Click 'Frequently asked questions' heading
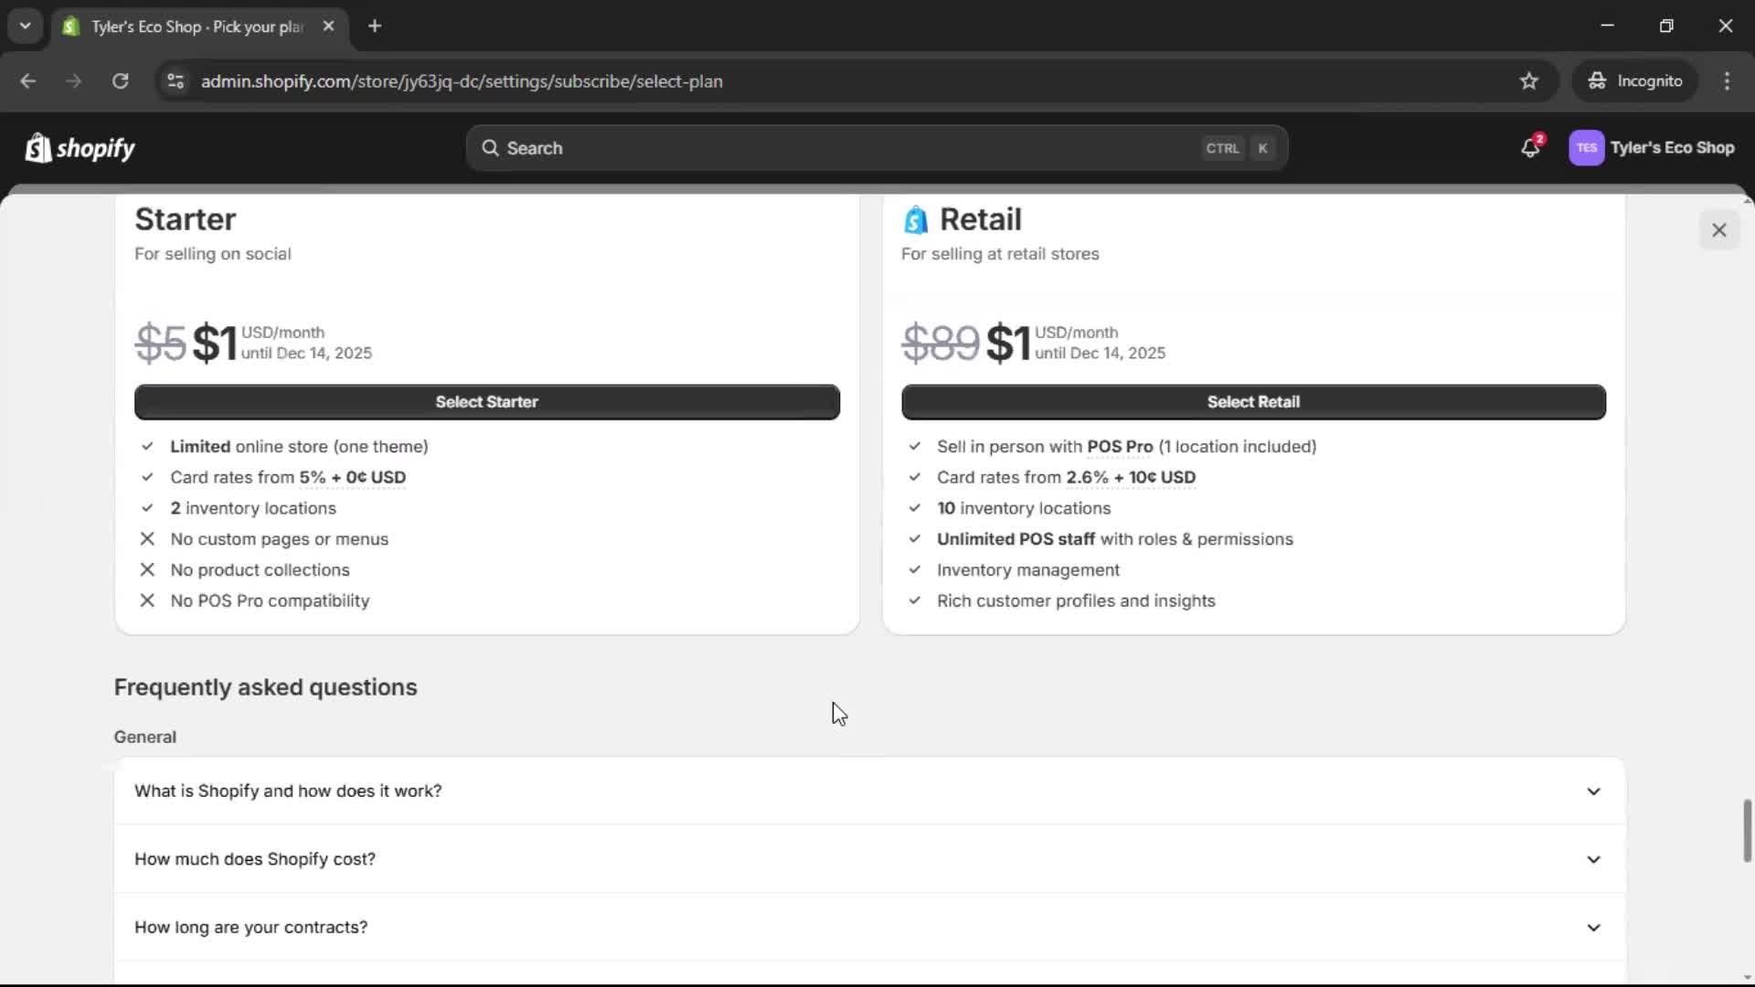This screenshot has height=987, width=1755. tap(265, 687)
